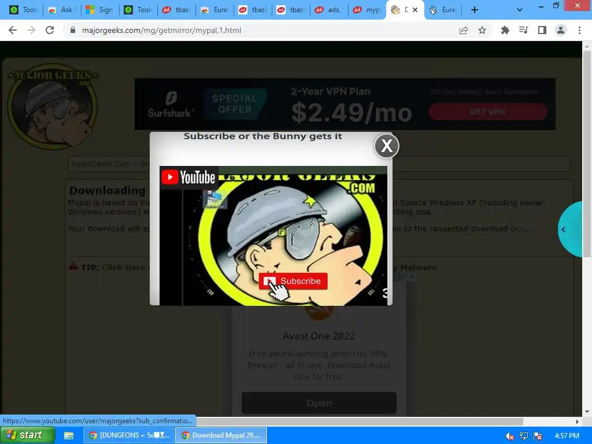Click the ad close X near AdChoices

coord(411,277)
